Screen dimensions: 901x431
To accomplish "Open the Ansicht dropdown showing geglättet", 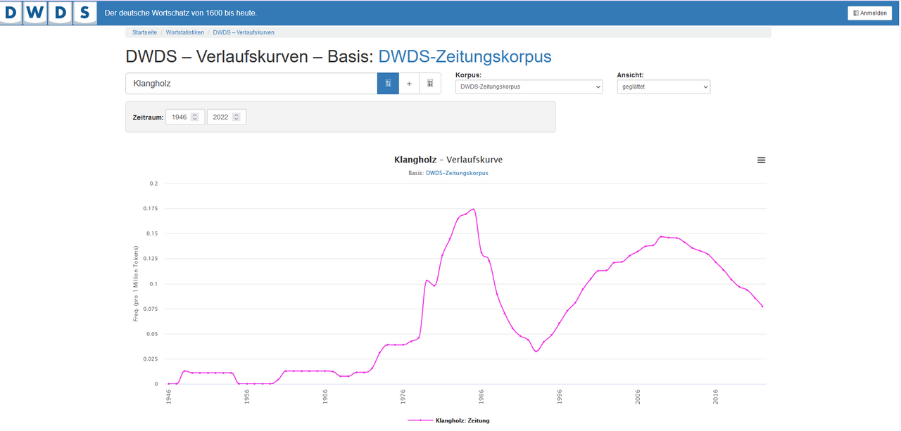I will click(664, 86).
